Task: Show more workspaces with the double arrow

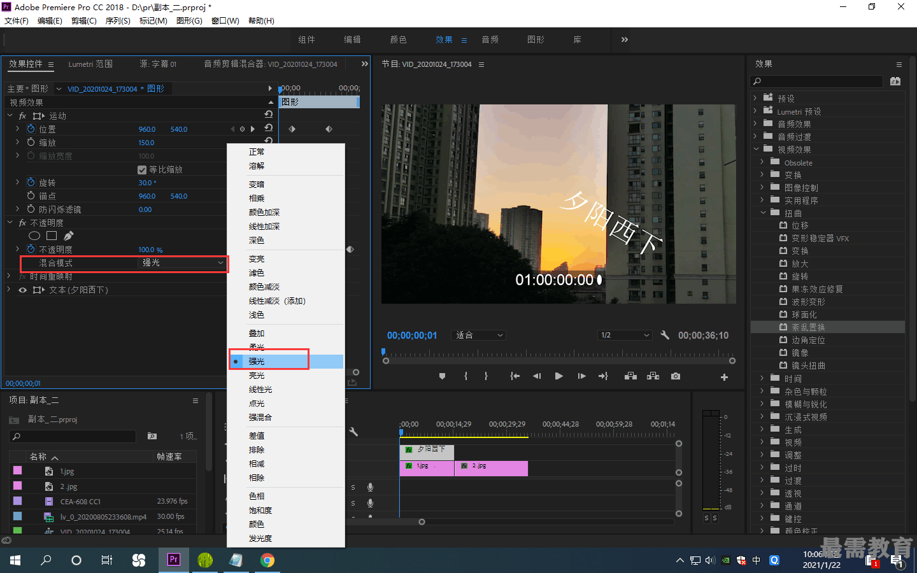Action: tap(625, 39)
